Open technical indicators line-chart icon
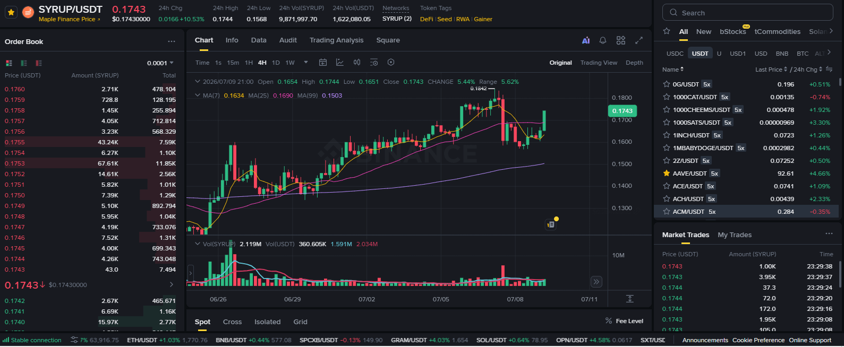Image resolution: width=844 pixels, height=347 pixels. [340, 63]
